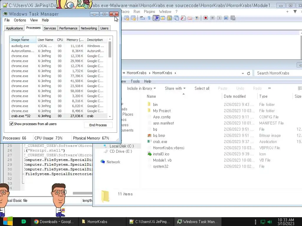Viewport: 302px width, 226px height.
Task: Click Show All Characters pilcrow icon
Action: [x=149, y=18]
